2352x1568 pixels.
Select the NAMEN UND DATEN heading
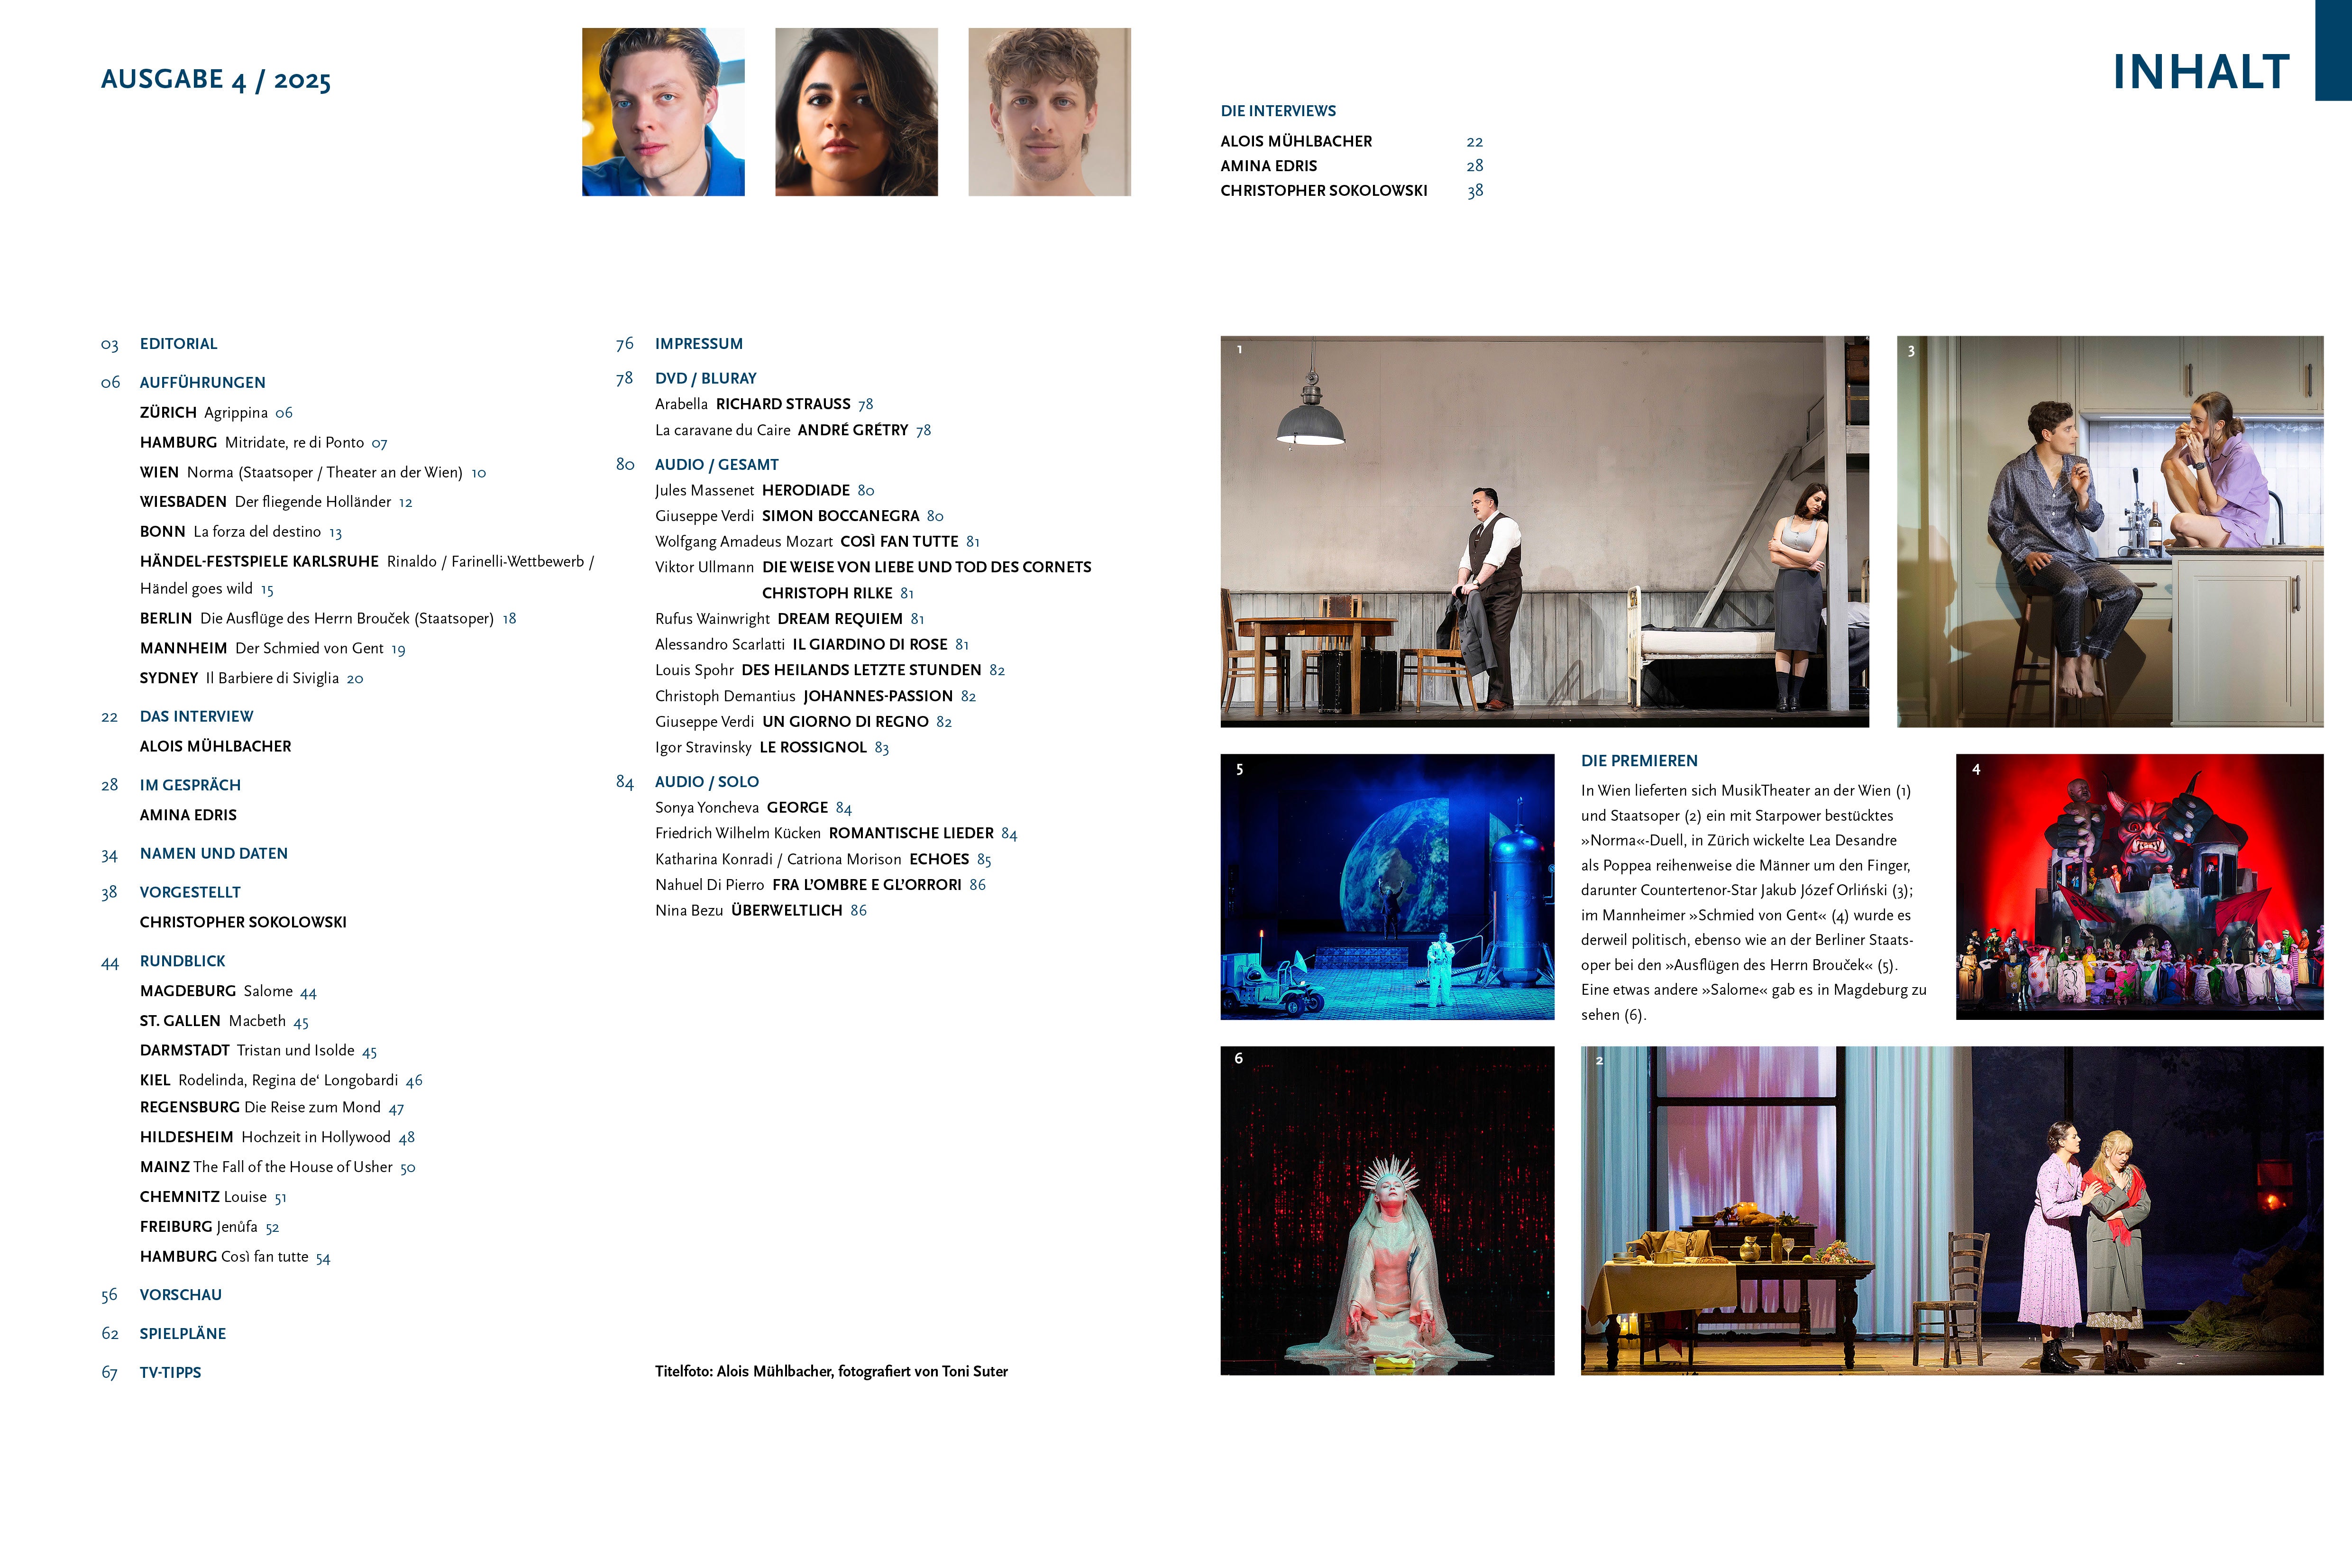(x=213, y=854)
